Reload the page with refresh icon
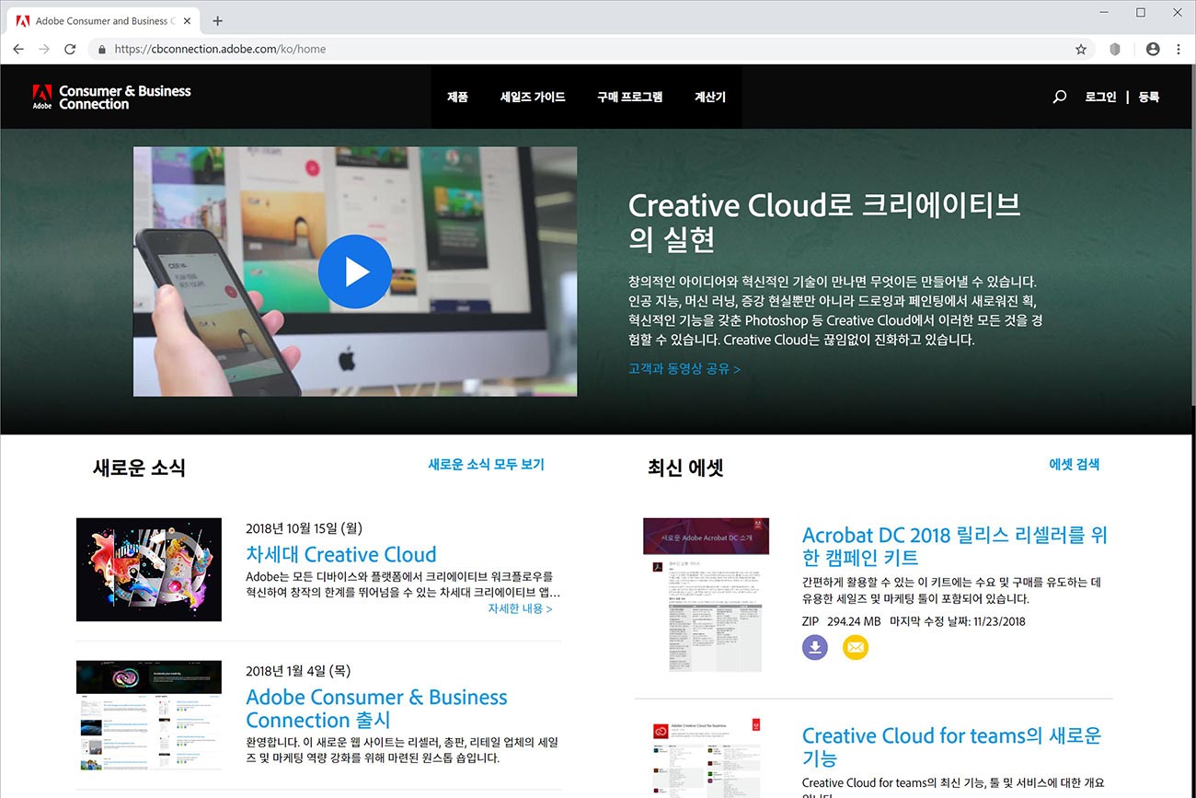This screenshot has width=1196, height=798. 70,49
